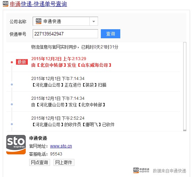
Task: Focus the 快递单号 tracking number field
Action: [x=65, y=34]
